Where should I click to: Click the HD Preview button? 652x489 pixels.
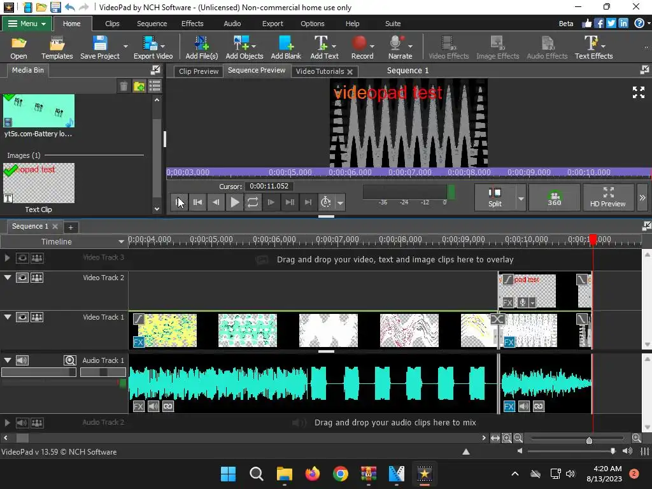pos(607,197)
